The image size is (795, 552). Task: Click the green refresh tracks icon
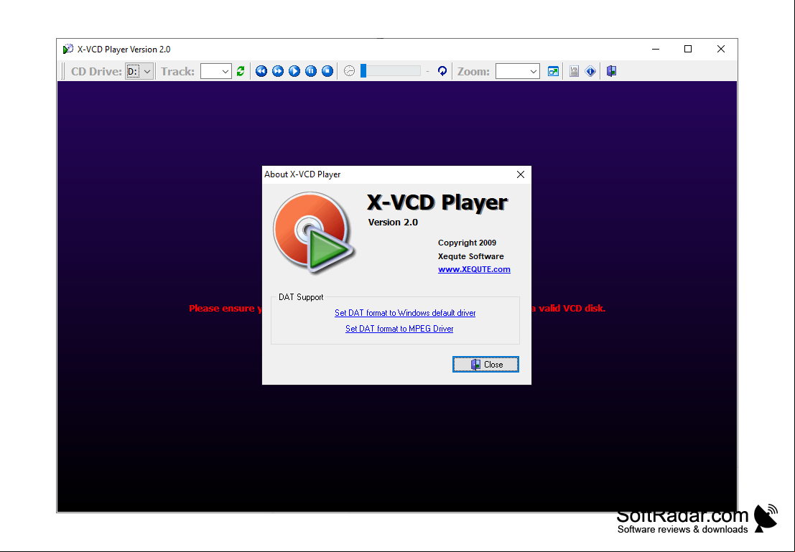coord(241,72)
